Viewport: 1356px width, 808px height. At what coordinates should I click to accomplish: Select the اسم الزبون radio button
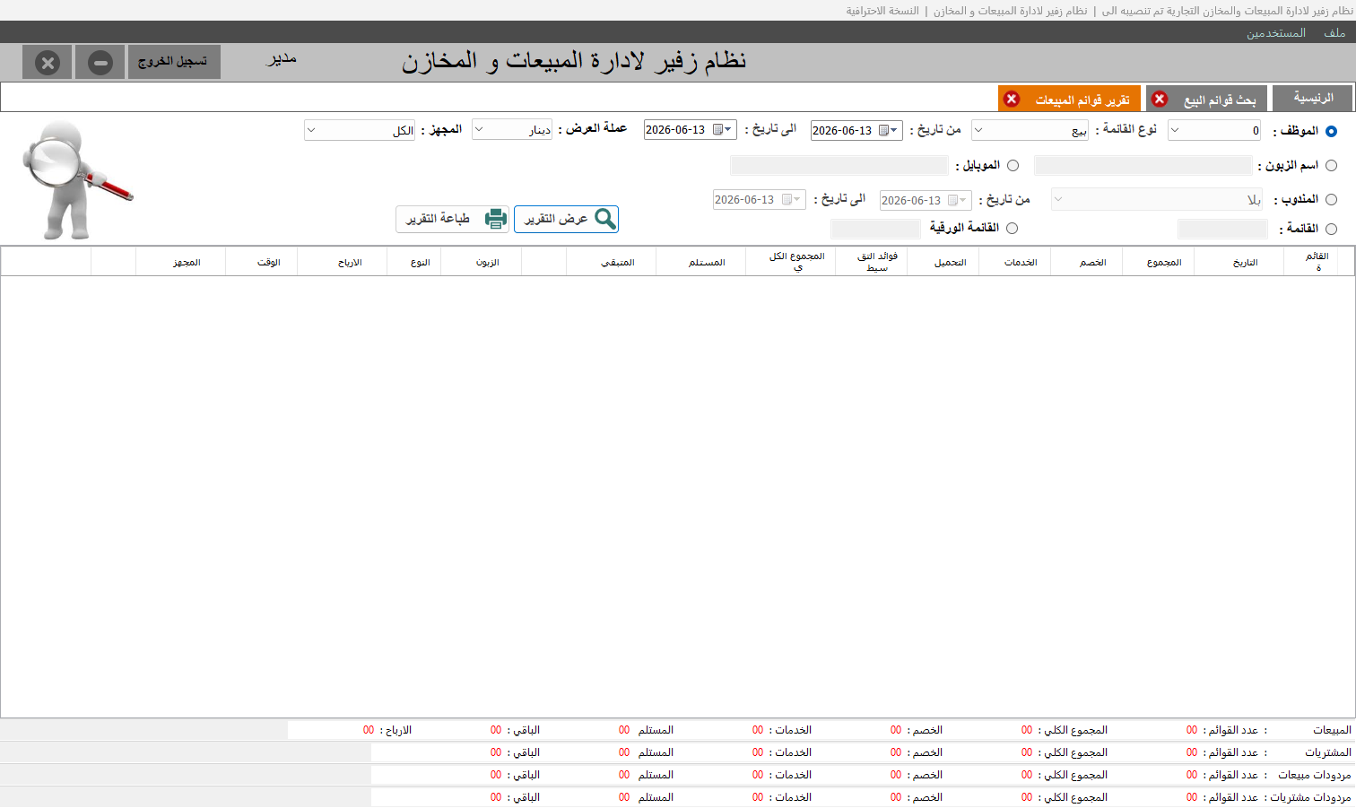(1331, 165)
